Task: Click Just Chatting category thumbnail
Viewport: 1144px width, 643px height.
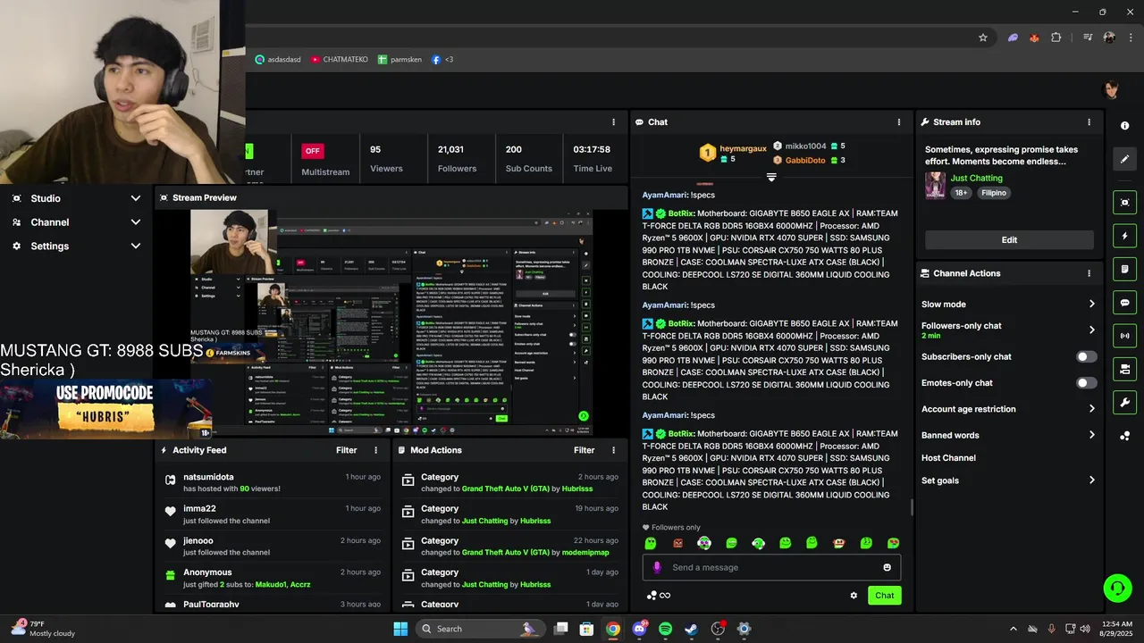Action: (x=935, y=186)
